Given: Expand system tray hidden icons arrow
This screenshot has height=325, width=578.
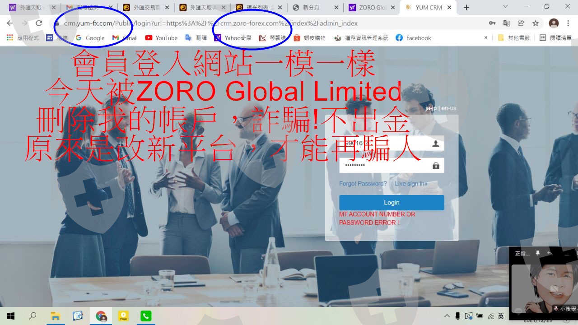Looking at the screenshot, I should [447, 316].
